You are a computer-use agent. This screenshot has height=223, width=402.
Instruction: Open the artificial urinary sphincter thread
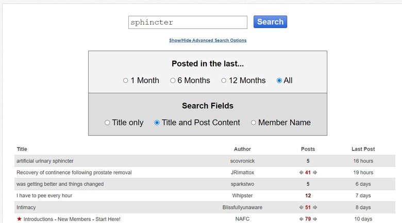[45, 161]
